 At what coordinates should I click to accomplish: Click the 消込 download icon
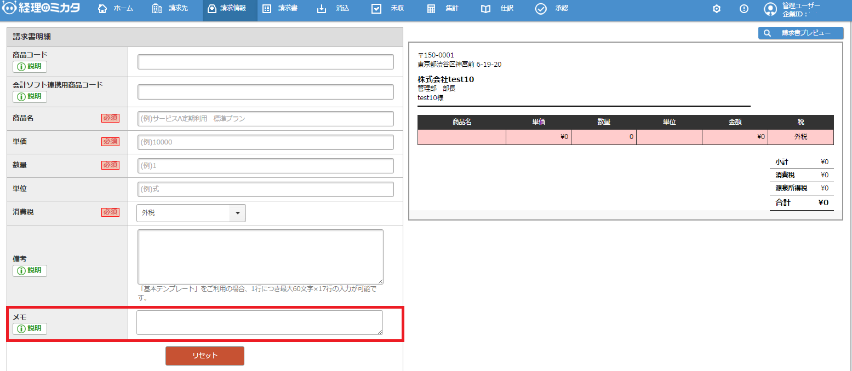[x=322, y=9]
